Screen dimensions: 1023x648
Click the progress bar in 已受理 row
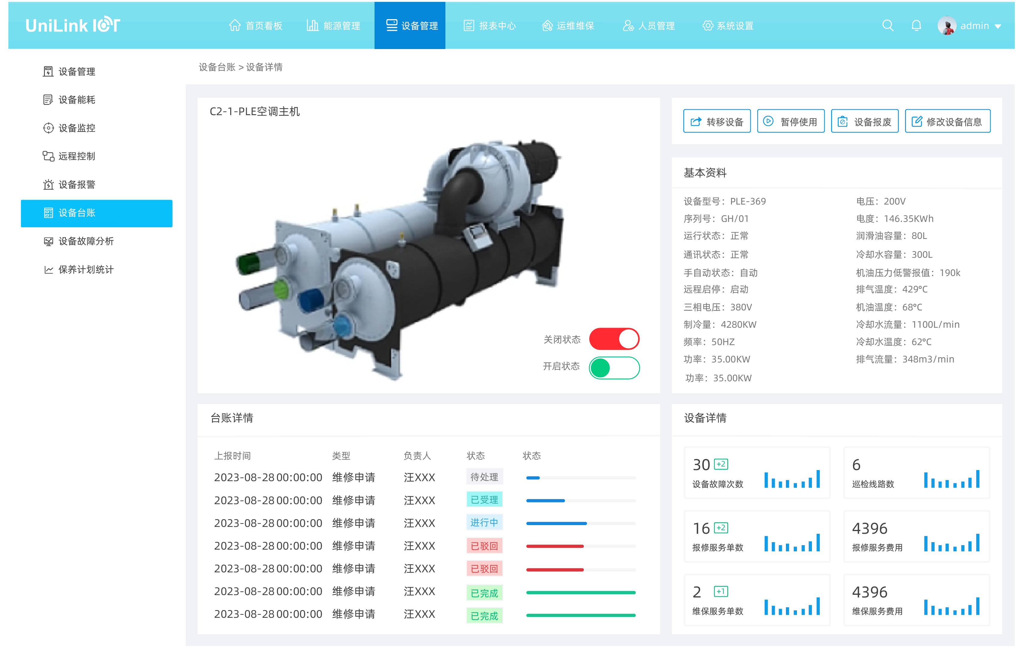pos(581,501)
